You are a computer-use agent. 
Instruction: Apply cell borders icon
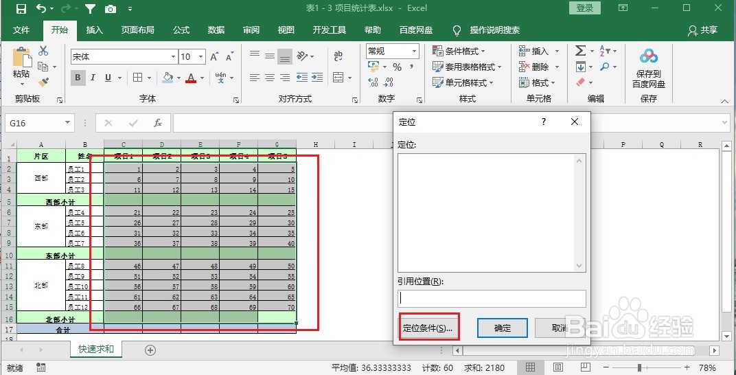coord(137,78)
